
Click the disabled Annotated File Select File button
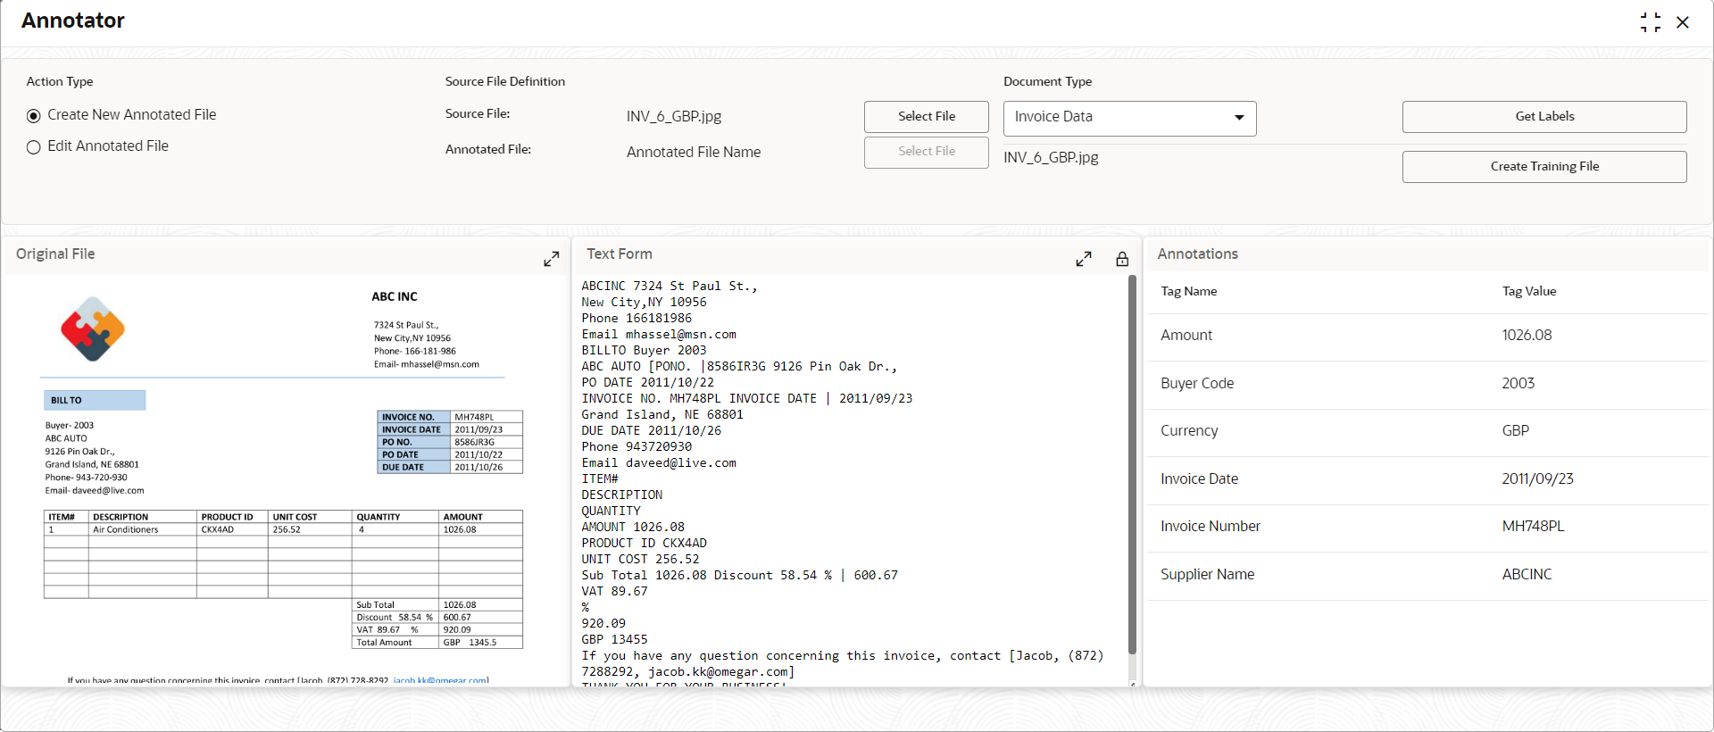[x=926, y=152]
